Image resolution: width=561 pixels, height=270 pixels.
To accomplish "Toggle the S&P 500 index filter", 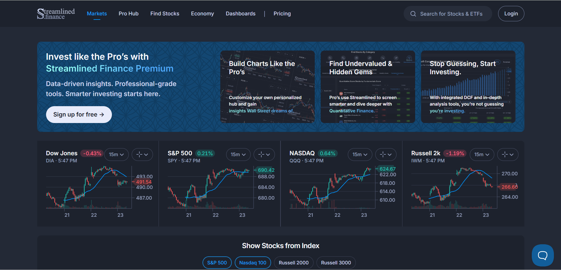I will coord(217,263).
